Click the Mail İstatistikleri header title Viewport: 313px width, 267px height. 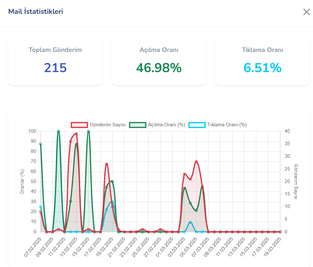[36, 12]
